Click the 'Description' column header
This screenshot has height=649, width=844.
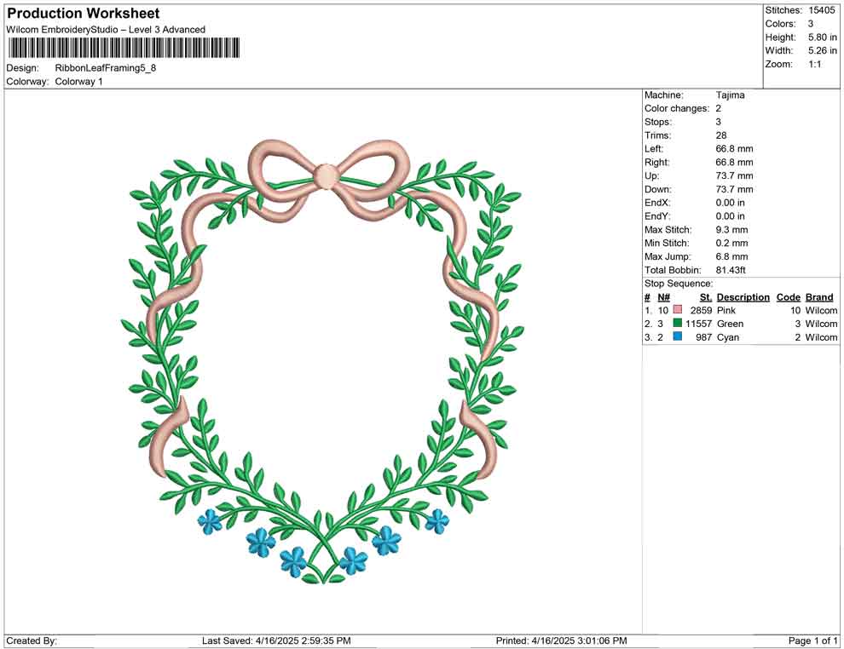tap(743, 297)
